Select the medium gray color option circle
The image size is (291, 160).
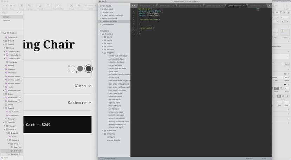[80, 69]
